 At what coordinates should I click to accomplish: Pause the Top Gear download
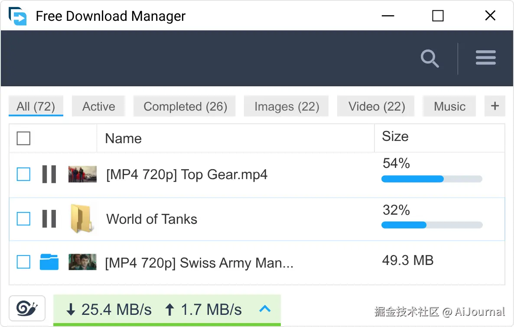click(49, 174)
